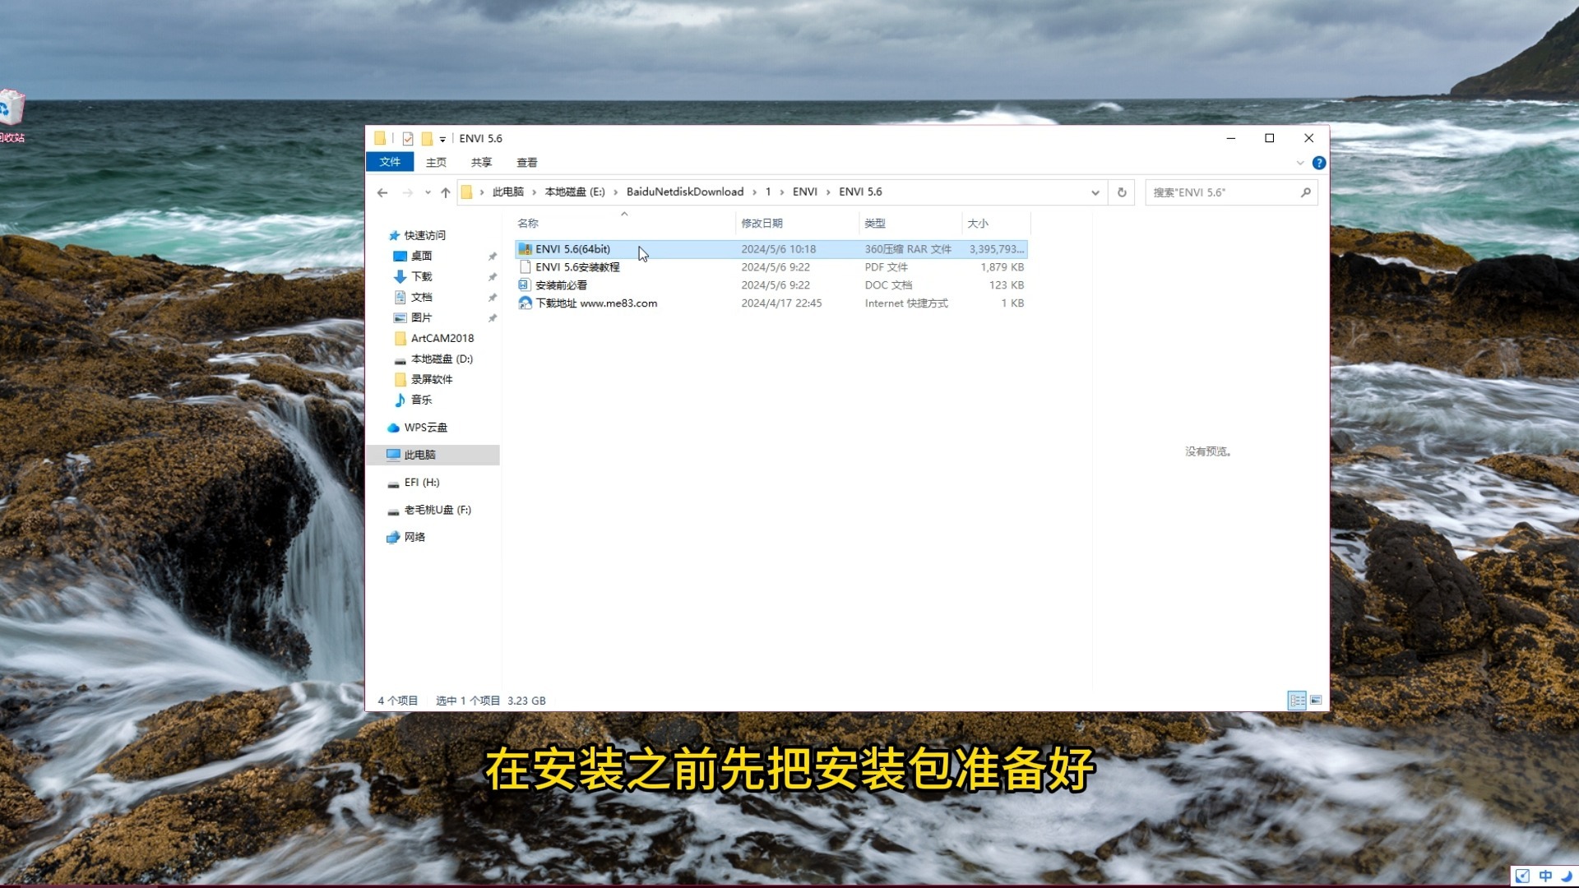Image resolution: width=1579 pixels, height=888 pixels.
Task: Open 桌面 in navigation pane
Action: [x=421, y=256]
